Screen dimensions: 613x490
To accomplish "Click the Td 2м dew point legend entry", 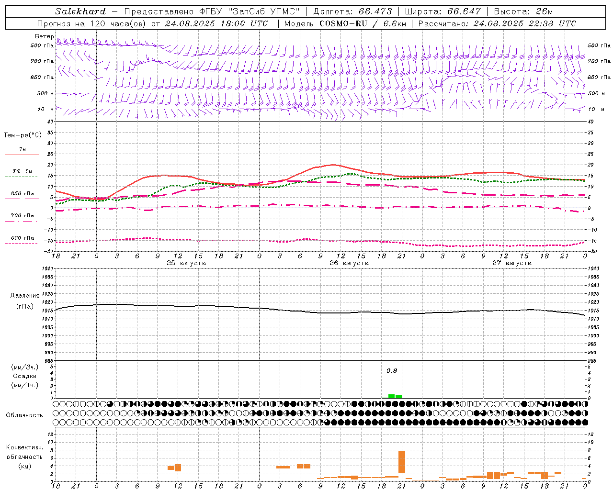I will click(22, 171).
